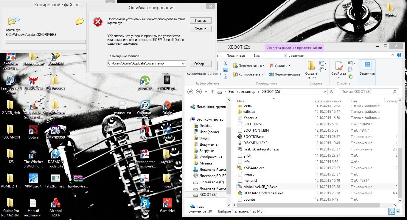Click the History icon in Открыть group
407x220 pixels.
(x=350, y=76)
